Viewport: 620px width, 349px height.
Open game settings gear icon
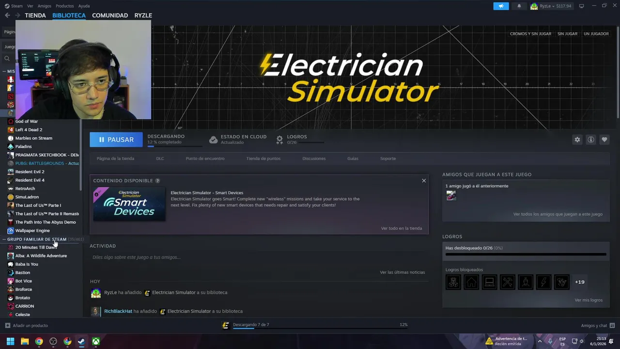coord(577,140)
